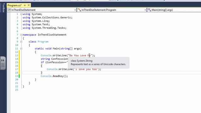
Task: Click "System.Threading.Tasks" on line 5
Action: 49,28
